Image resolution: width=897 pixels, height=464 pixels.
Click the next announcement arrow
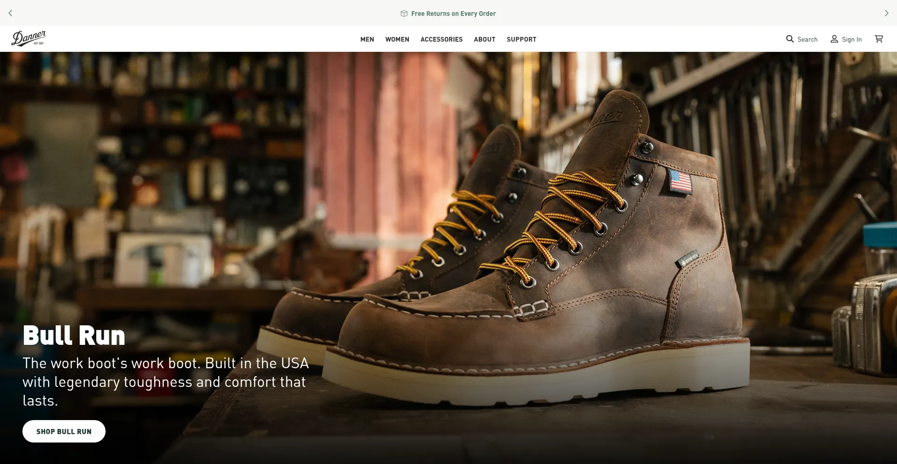pos(886,13)
